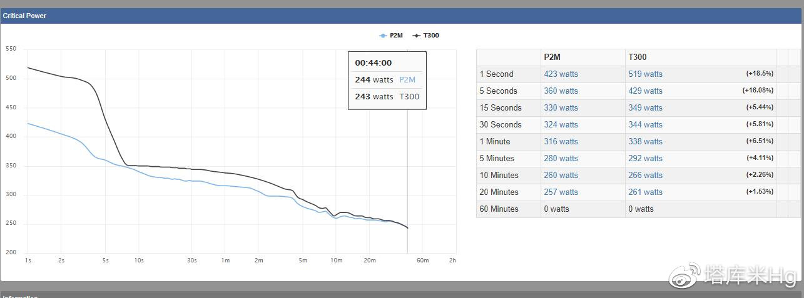
Task: Select the 261 watts 20 Minutes value
Action: pyautogui.click(x=645, y=192)
